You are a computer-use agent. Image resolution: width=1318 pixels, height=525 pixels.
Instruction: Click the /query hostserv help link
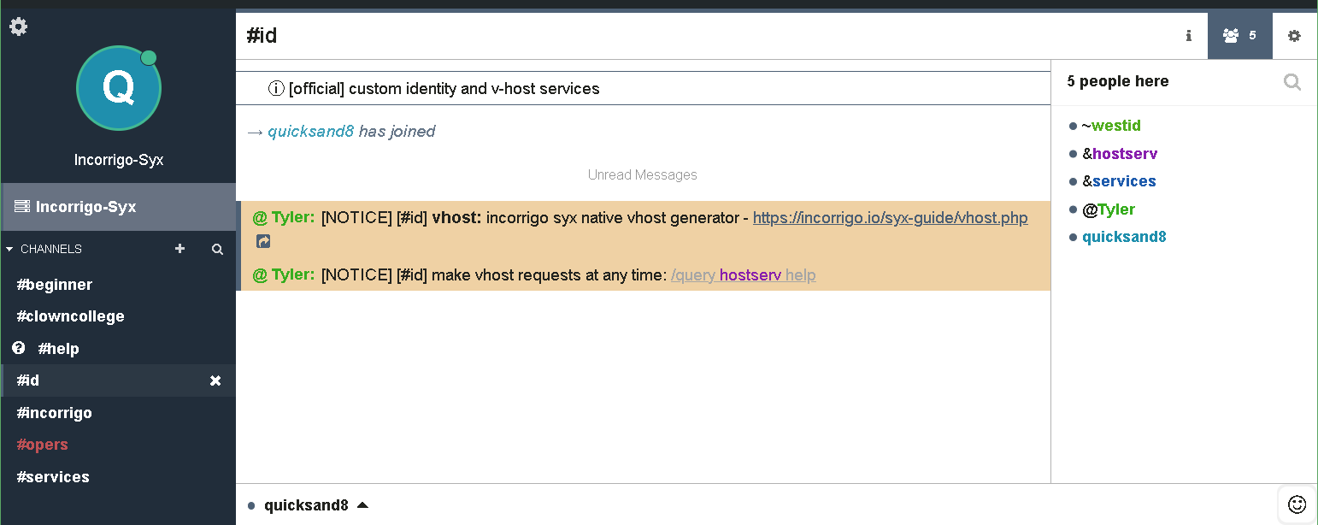[x=743, y=275]
